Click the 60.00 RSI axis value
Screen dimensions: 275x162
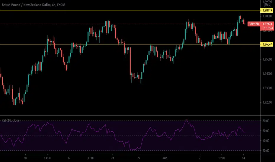266,131
